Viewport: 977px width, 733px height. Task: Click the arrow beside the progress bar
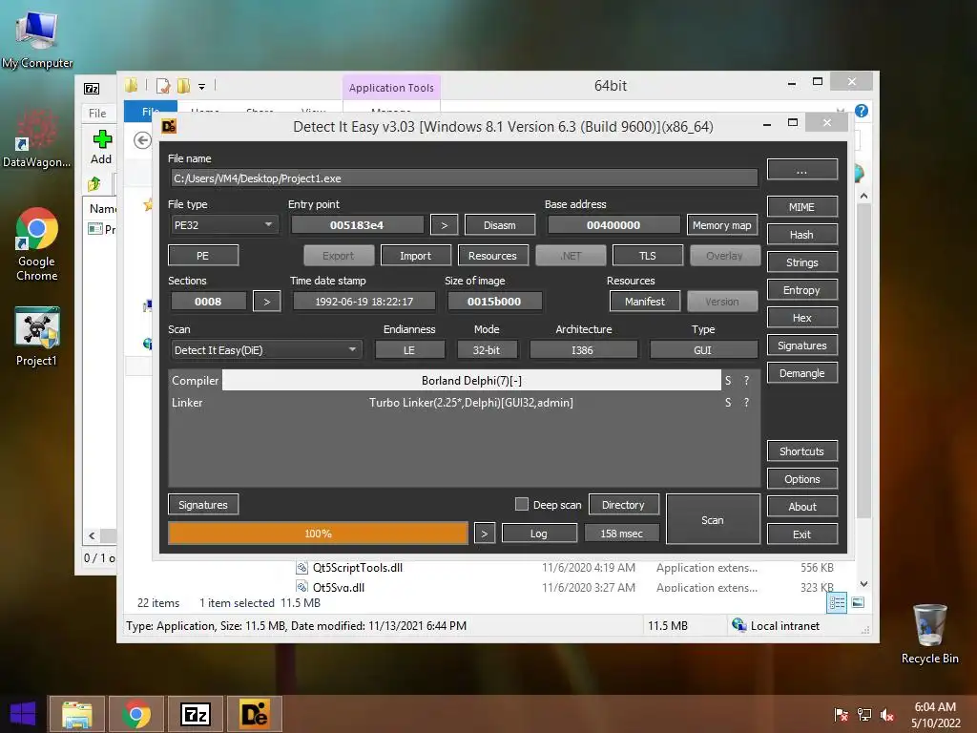[484, 534]
